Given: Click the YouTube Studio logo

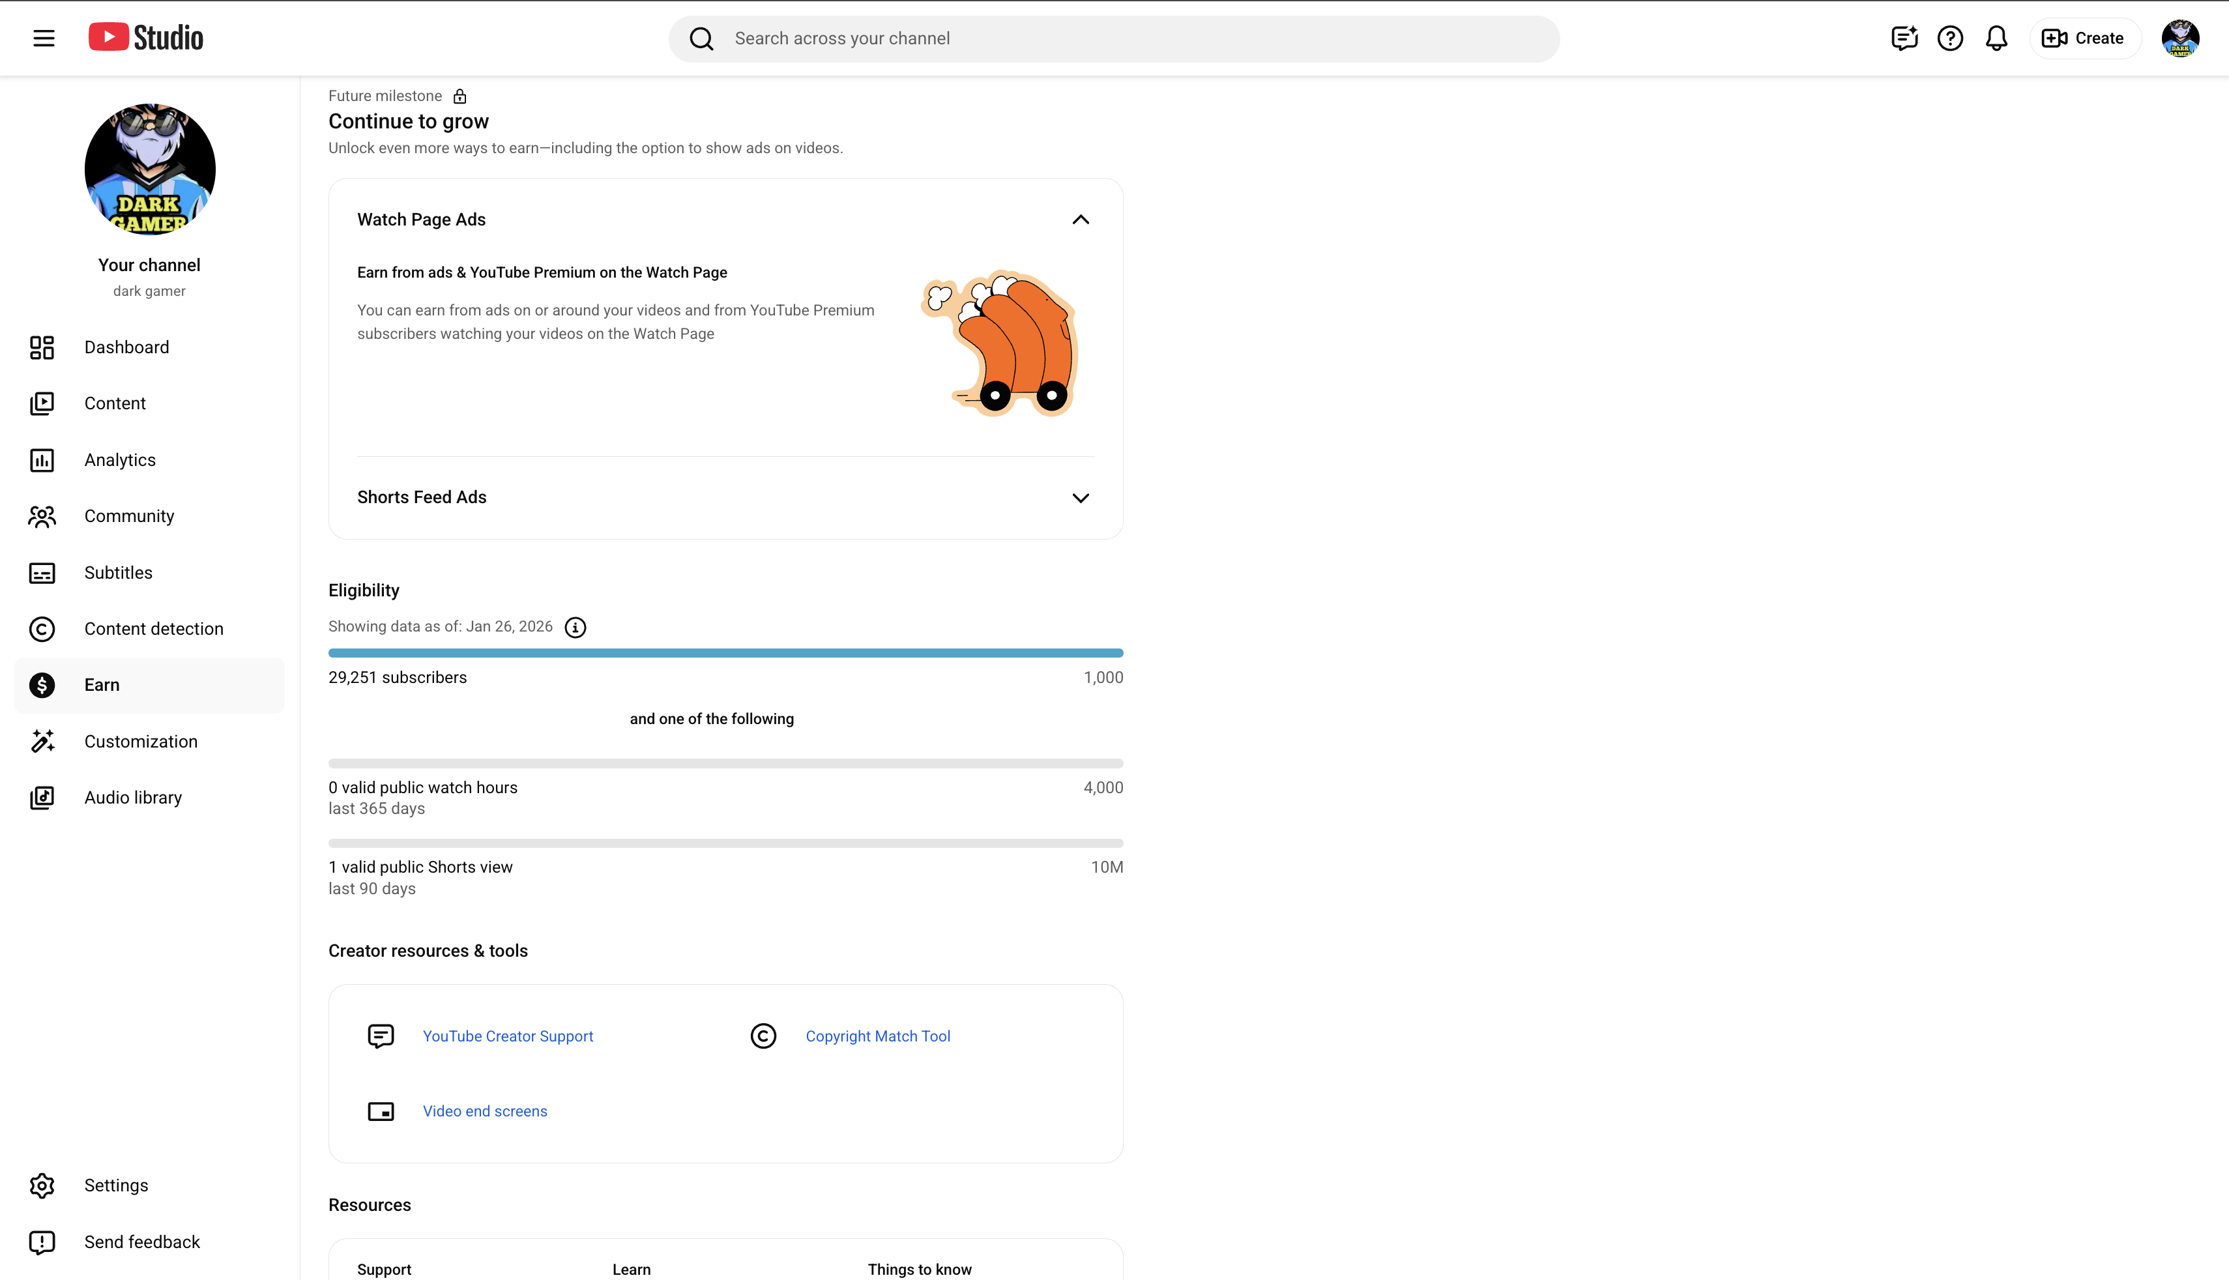Looking at the screenshot, I should pos(146,38).
